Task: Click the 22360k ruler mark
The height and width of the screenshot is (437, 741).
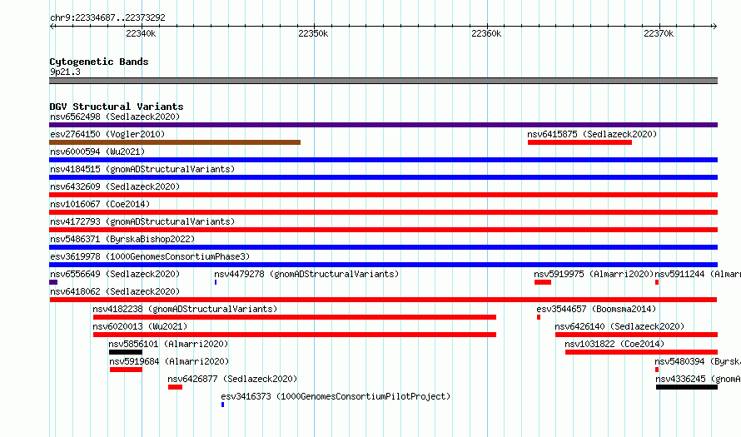Action: [486, 33]
